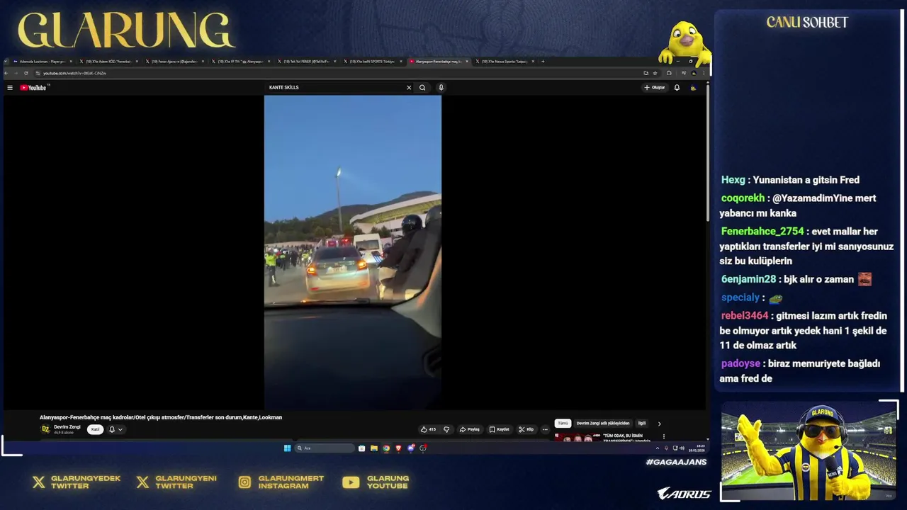Image resolution: width=907 pixels, height=510 pixels.
Task: Open YouTube notifications bell
Action: coord(677,88)
